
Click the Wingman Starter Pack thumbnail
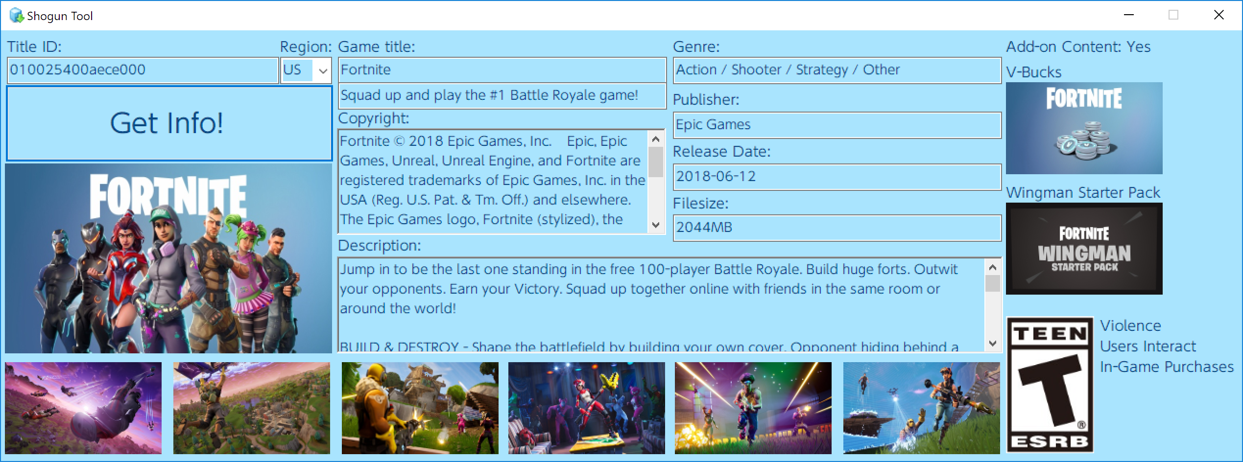pyautogui.click(x=1084, y=249)
